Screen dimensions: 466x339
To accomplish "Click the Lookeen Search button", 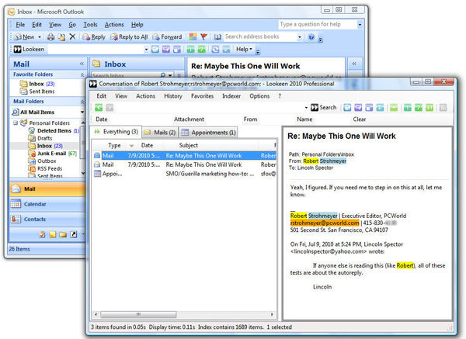I will (x=324, y=108).
